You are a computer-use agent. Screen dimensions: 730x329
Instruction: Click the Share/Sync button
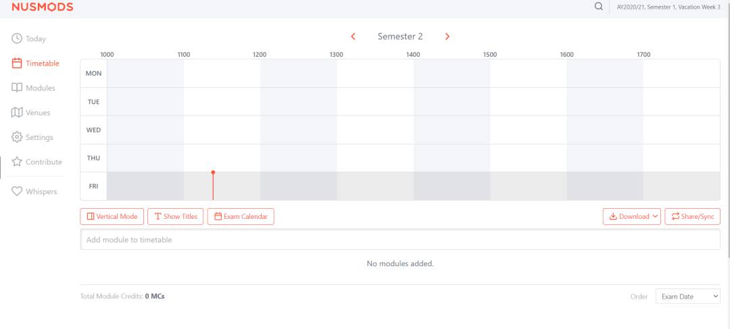pos(693,217)
